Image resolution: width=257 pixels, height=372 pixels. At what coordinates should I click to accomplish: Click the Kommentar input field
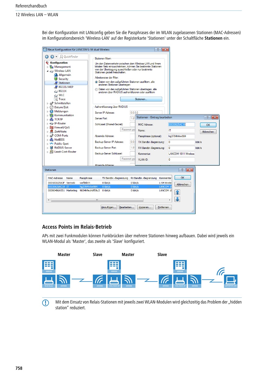tap(181, 154)
